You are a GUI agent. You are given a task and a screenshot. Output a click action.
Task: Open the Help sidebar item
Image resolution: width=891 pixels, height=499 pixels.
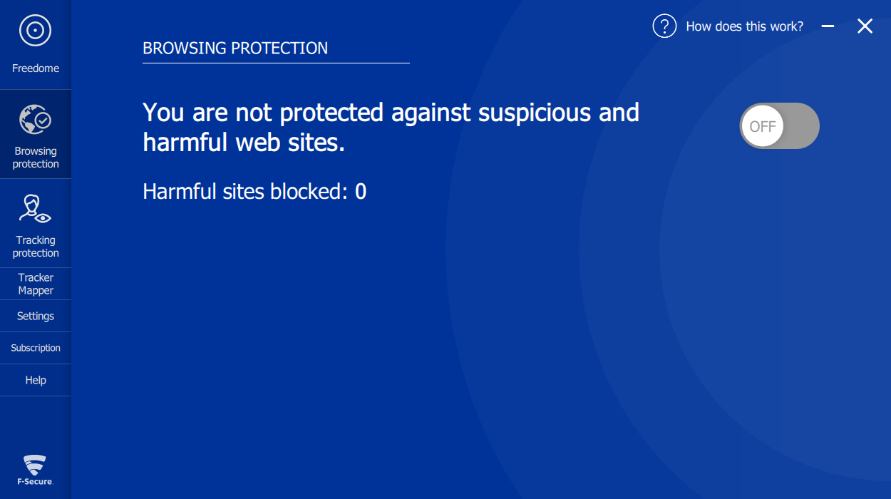click(x=36, y=380)
